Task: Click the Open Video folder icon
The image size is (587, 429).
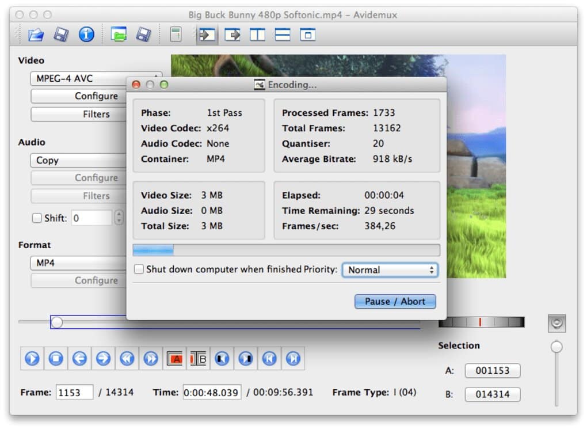Action: click(36, 35)
